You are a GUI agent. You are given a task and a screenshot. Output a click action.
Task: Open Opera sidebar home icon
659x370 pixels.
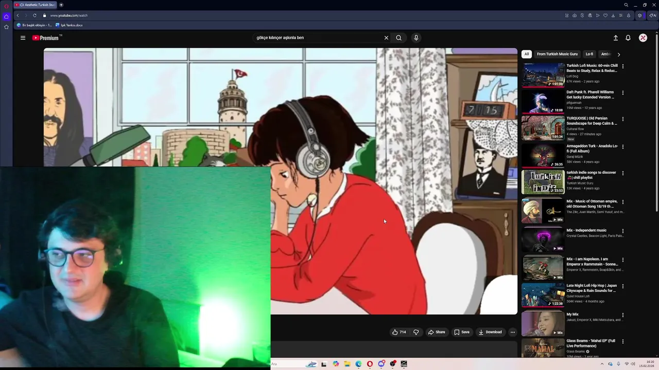coord(6,16)
